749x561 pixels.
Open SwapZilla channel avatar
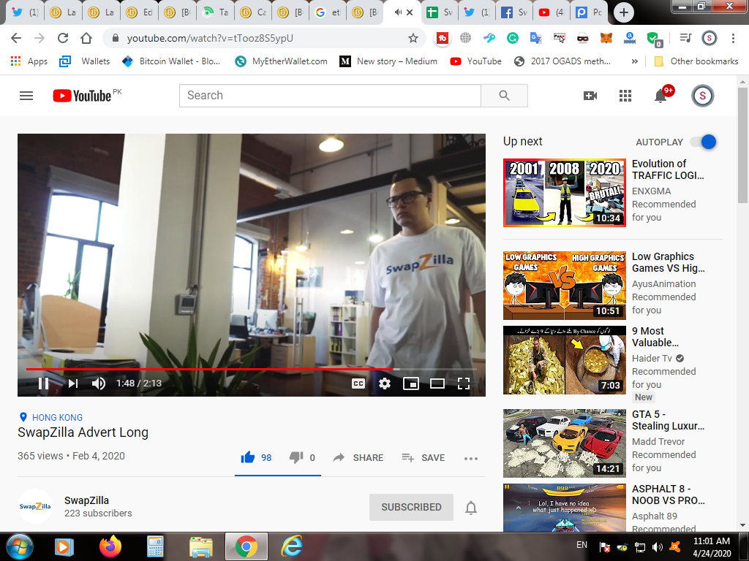pyautogui.click(x=35, y=506)
